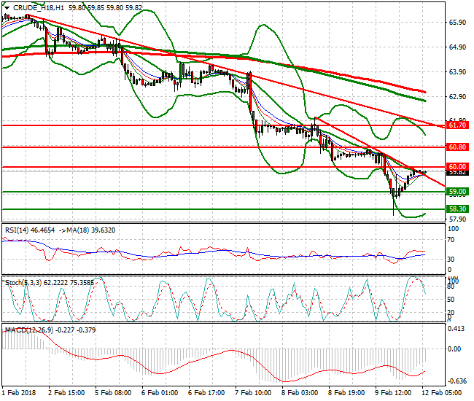474x401 pixels.
Task: Click the small arrow beside CRUDE_H18 title
Action: tap(7, 7)
